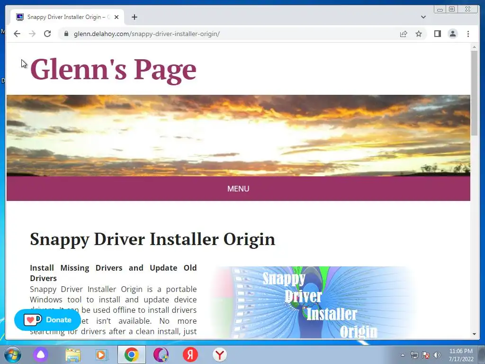Share this page from the address bar
The height and width of the screenshot is (364, 485).
404,34
